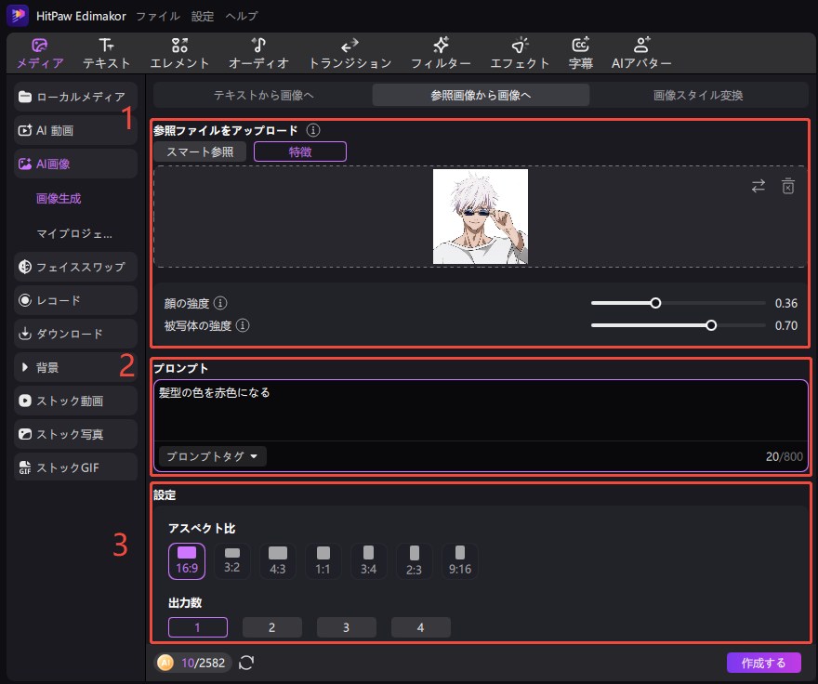Open ストック写真 stock photos
Image resolution: width=818 pixels, height=684 pixels.
click(75, 434)
